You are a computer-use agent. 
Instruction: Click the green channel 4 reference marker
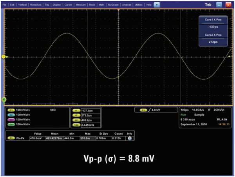(4, 99)
